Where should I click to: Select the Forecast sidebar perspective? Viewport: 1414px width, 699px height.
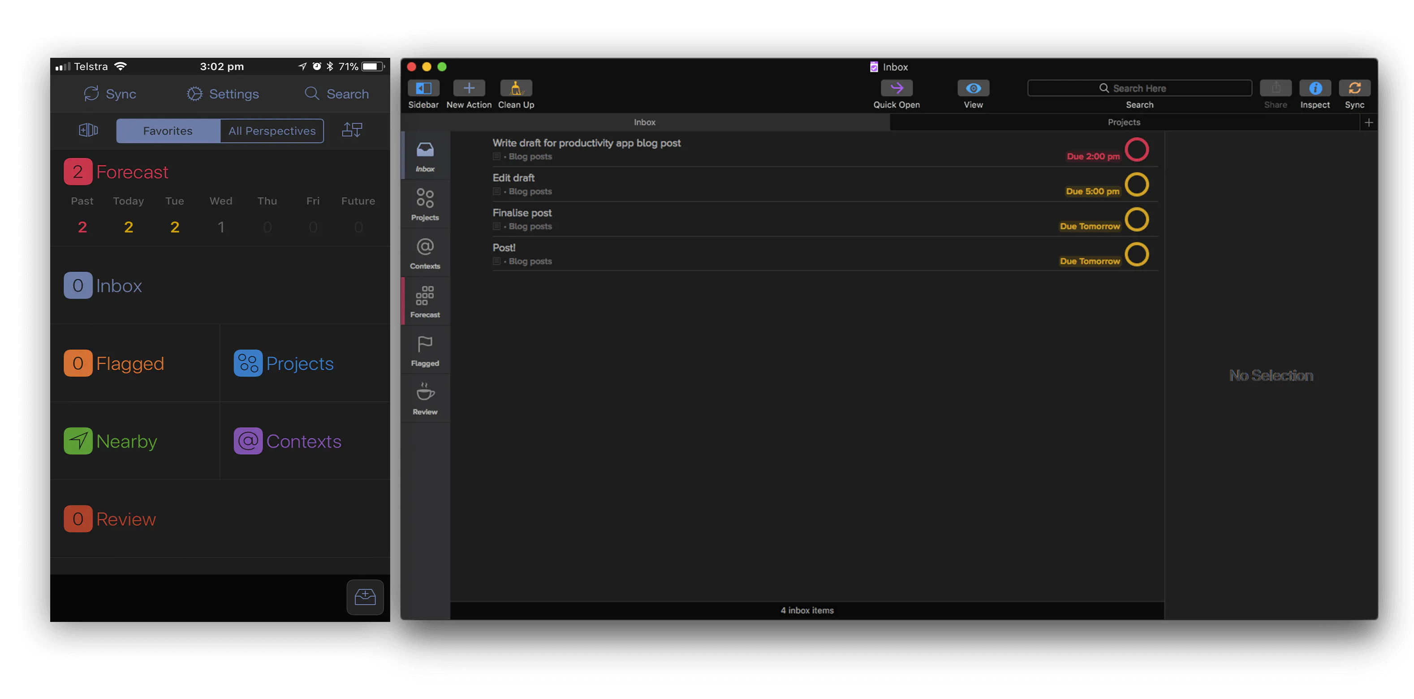(x=425, y=302)
